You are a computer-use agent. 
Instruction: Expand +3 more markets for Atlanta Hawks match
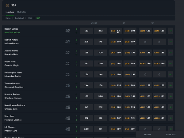coord(171,53)
